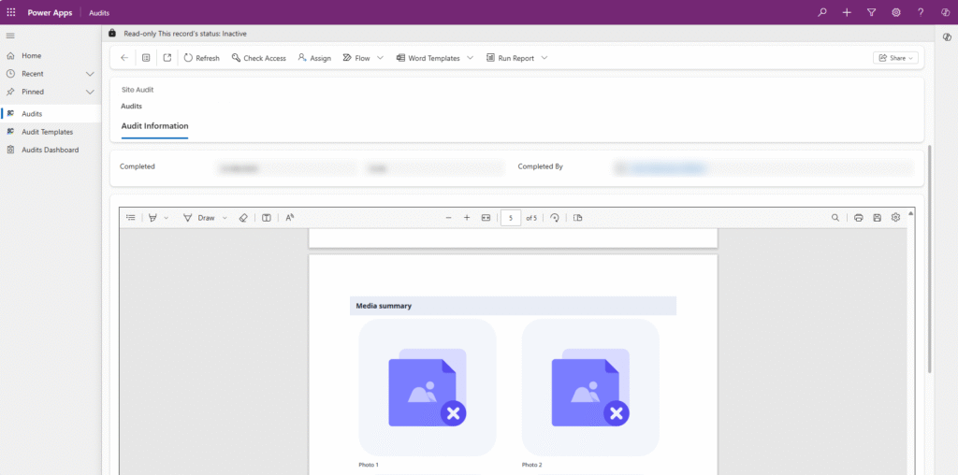Viewport: 958px width, 475px height.
Task: Toggle fit-to-width view in PDF viewer
Action: (486, 218)
